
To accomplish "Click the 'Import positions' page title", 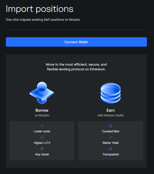I will pyautogui.click(x=39, y=9).
